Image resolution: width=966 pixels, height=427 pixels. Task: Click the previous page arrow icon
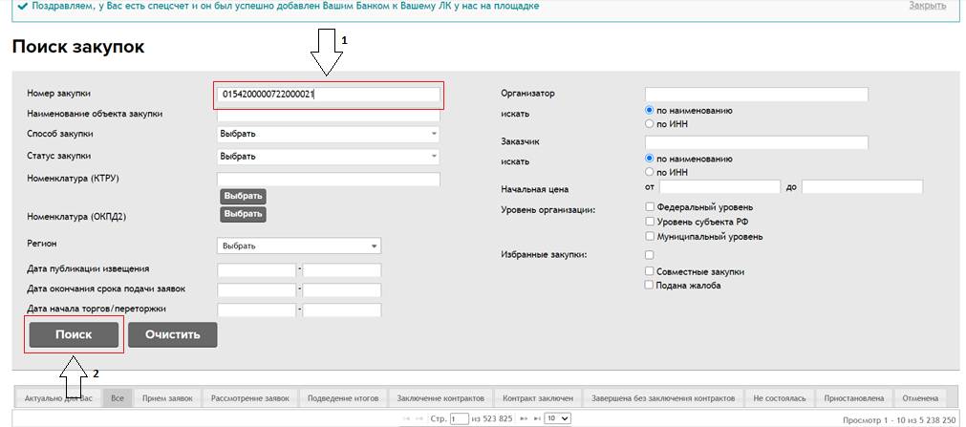pyautogui.click(x=419, y=418)
